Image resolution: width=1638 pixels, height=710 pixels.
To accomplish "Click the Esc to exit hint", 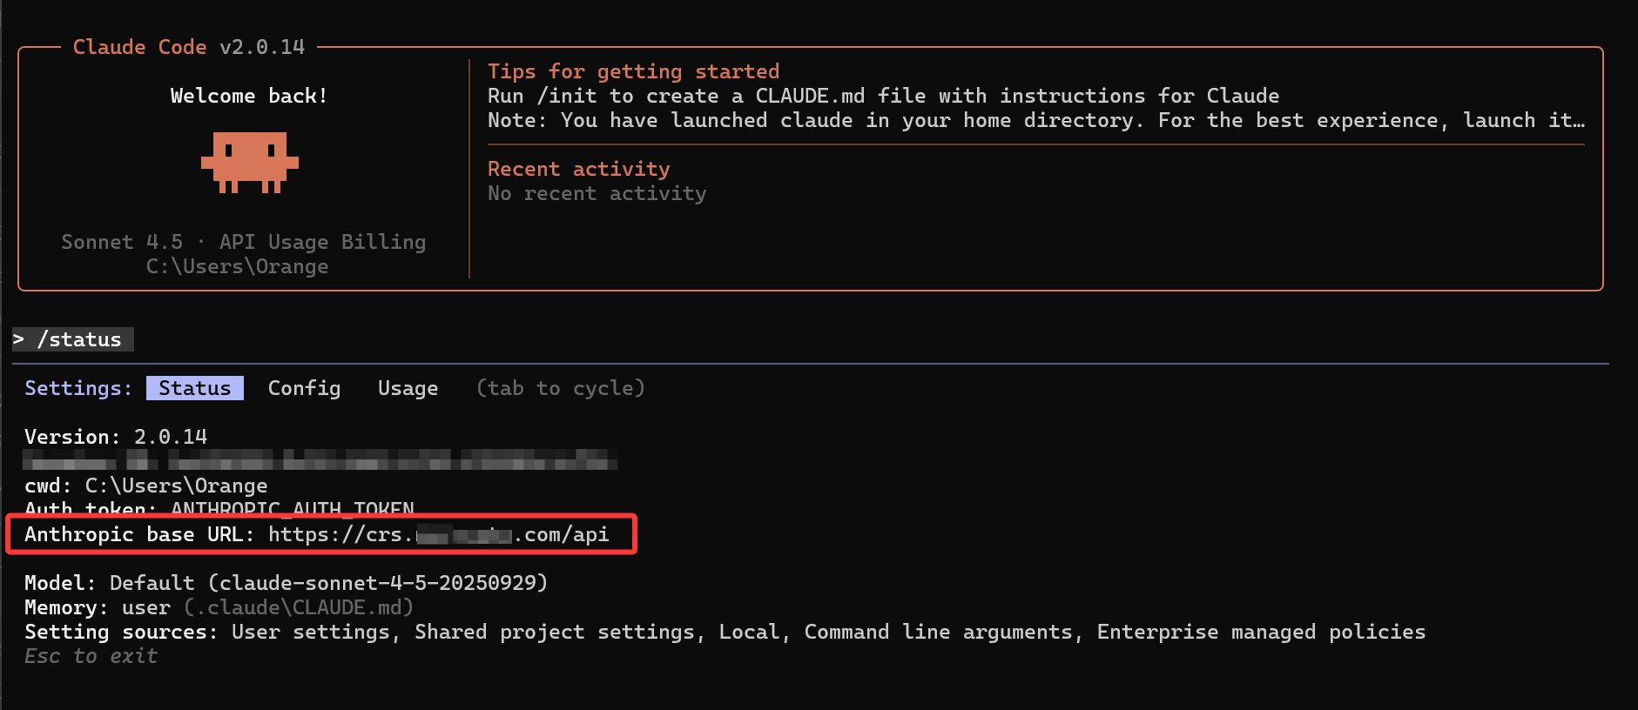I will point(91,656).
